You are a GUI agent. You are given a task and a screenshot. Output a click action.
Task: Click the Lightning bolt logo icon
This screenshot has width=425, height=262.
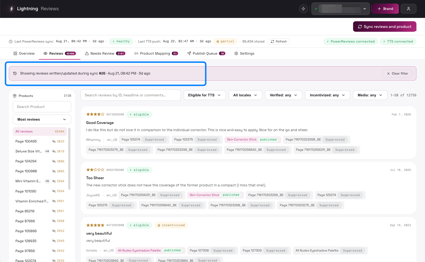pyautogui.click(x=11, y=9)
